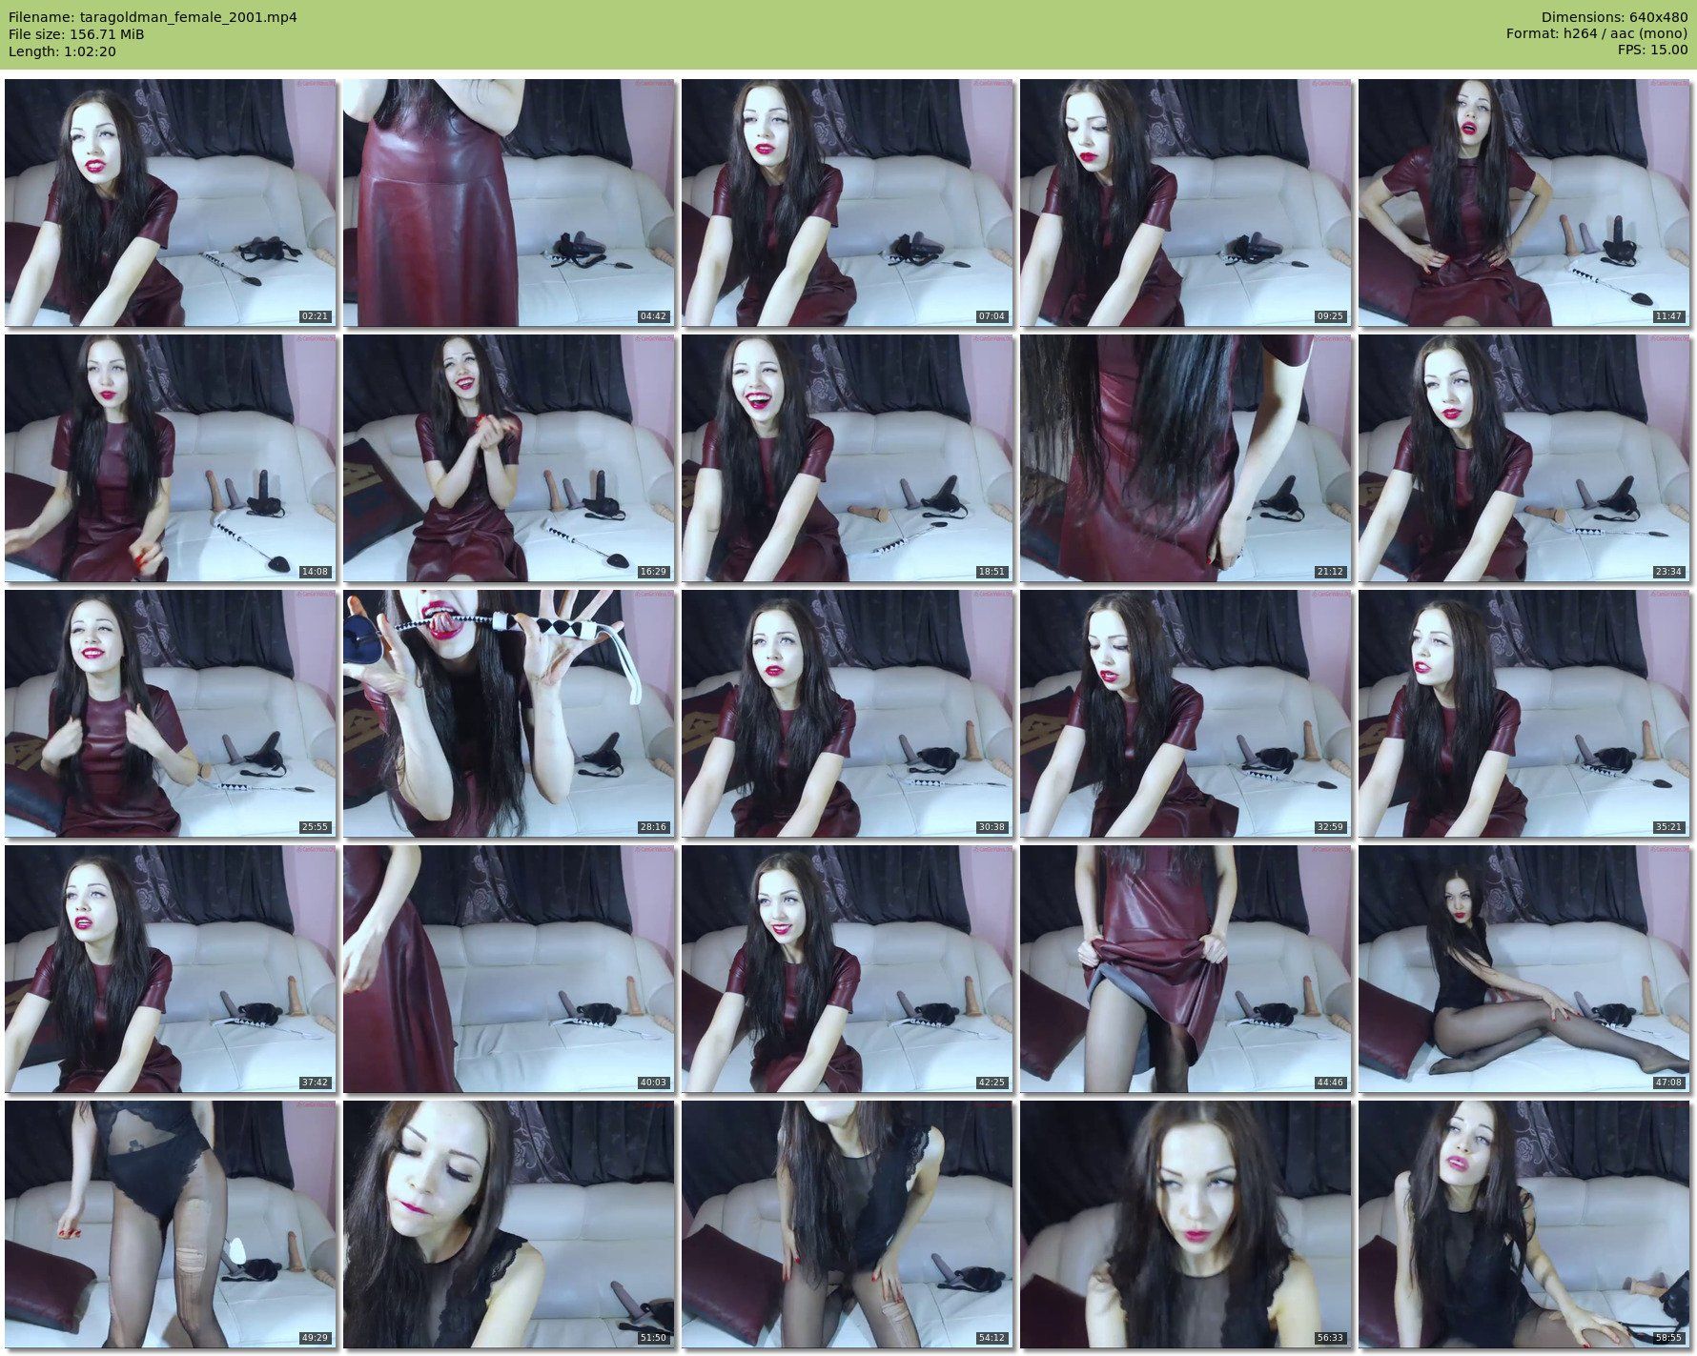
Task: Click the File size 156.71 MiB text
Action: click(x=76, y=34)
